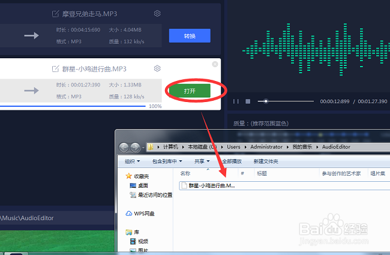Click the green 打开 button
Image resolution: width=390 pixels, height=255 pixels.
tap(190, 91)
